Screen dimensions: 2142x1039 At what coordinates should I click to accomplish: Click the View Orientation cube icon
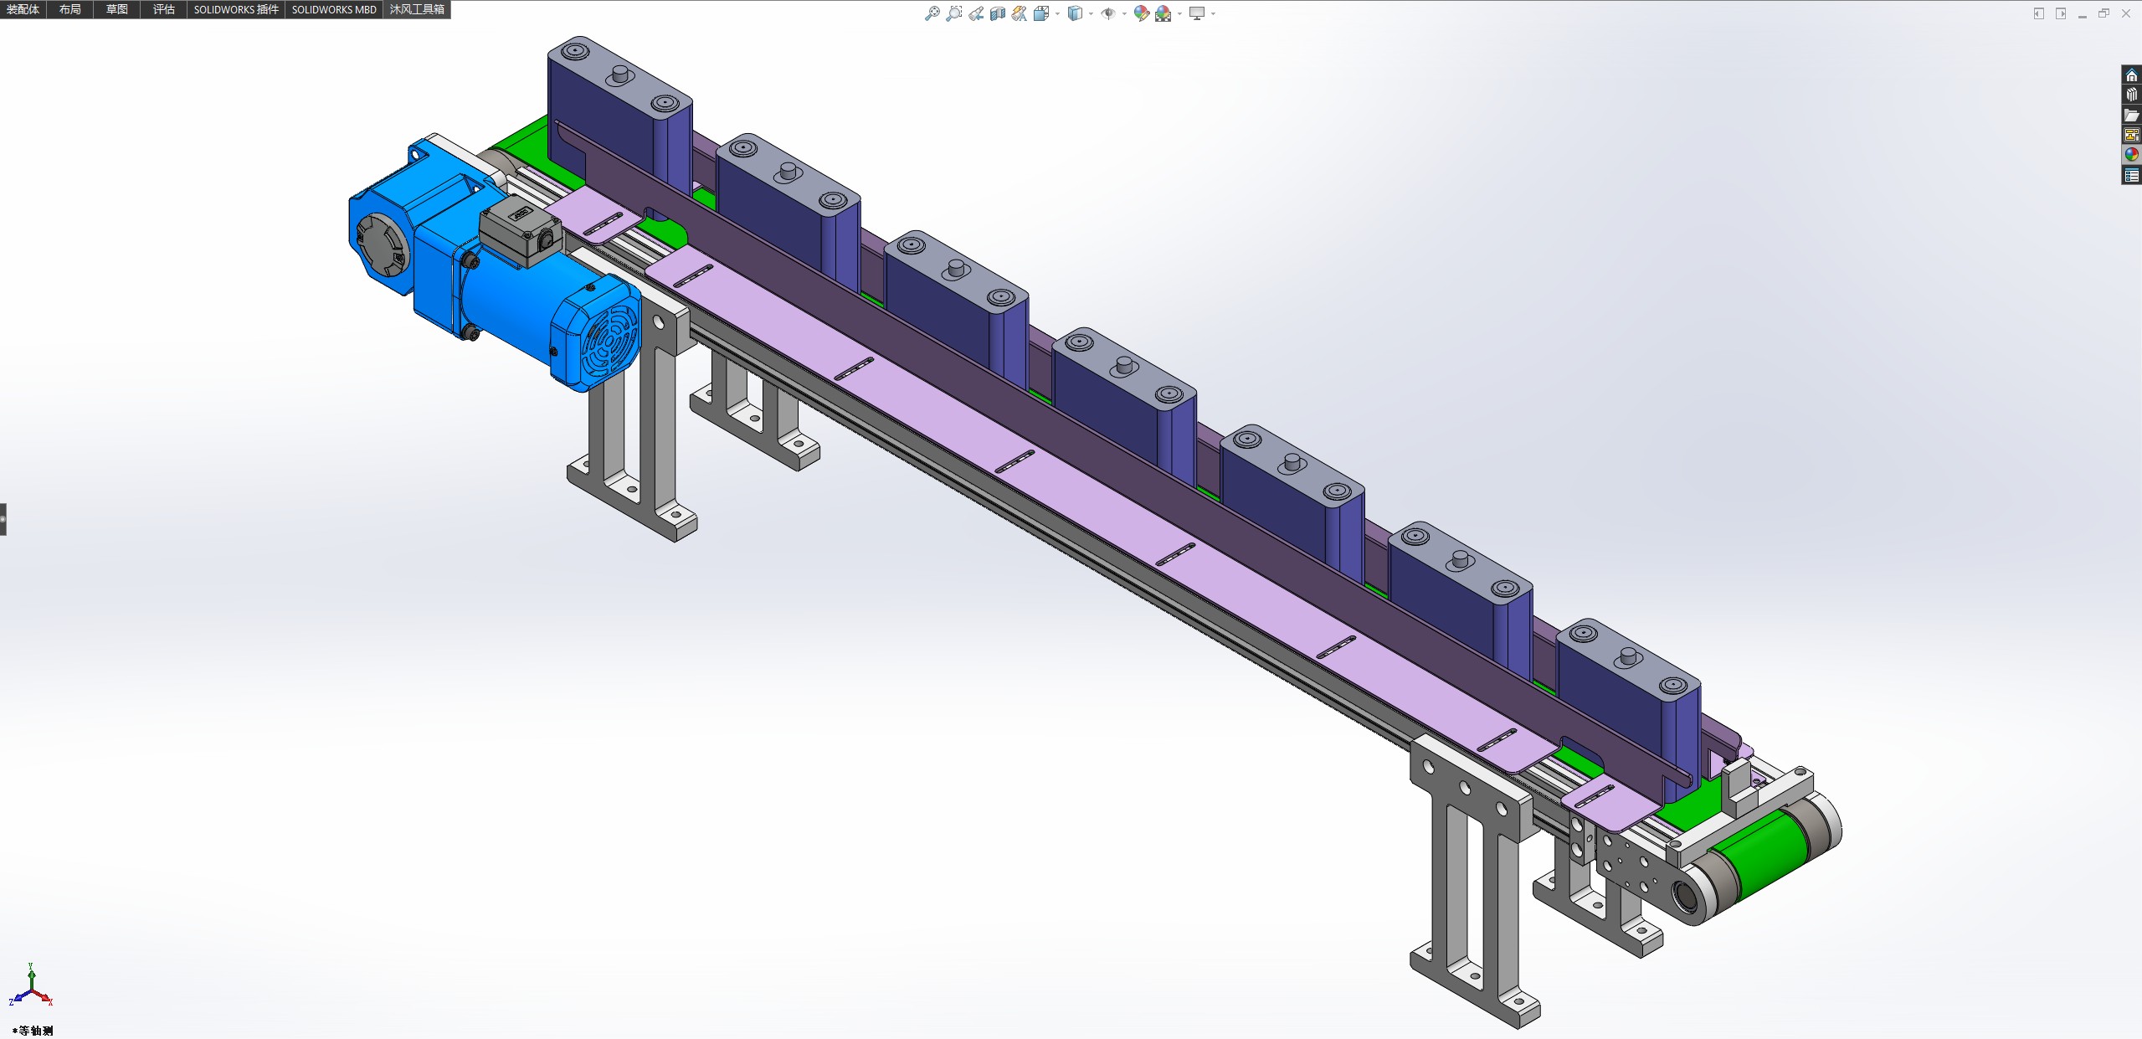click(1040, 13)
